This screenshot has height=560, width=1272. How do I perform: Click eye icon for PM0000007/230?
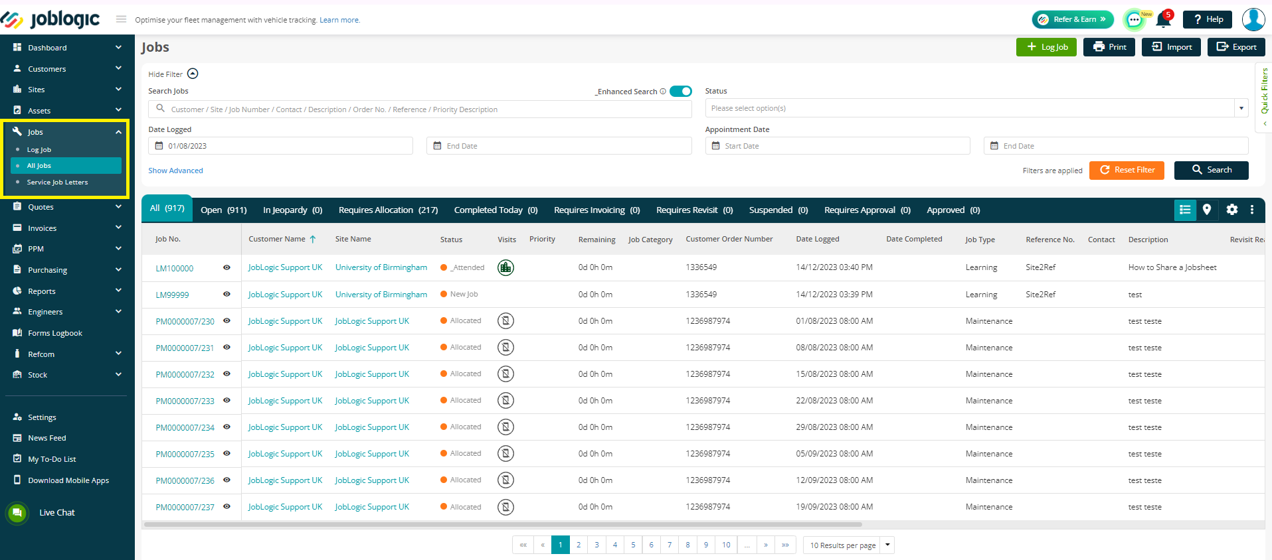227,320
